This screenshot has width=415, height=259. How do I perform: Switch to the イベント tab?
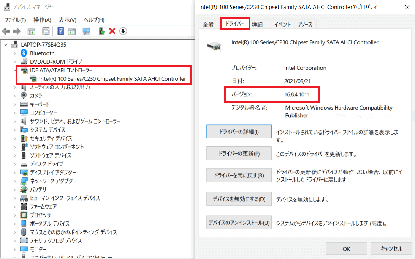pyautogui.click(x=282, y=25)
